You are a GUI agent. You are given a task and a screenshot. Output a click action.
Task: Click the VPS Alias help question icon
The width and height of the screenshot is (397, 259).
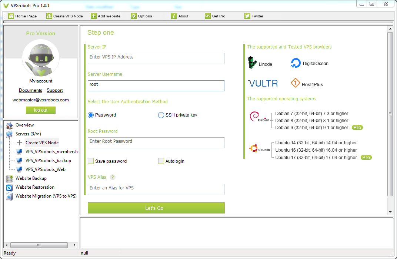(x=113, y=177)
